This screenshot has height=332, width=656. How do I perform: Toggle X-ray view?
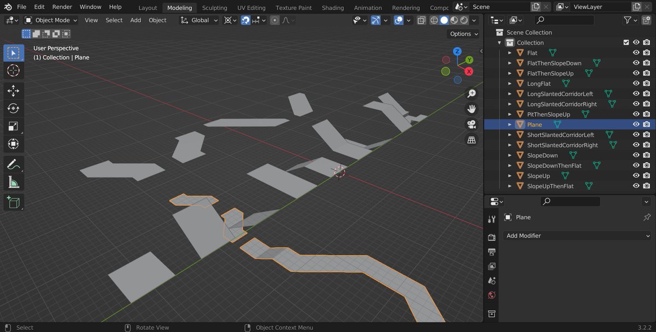click(421, 20)
